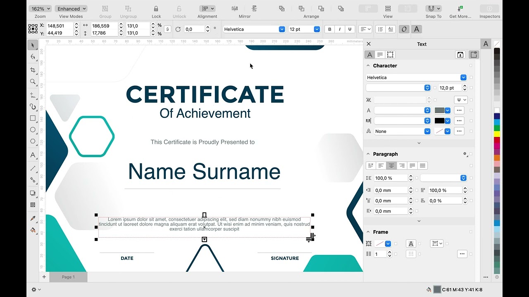
Task: Switch to Frame tab in Text inspector
Action: tap(390, 54)
